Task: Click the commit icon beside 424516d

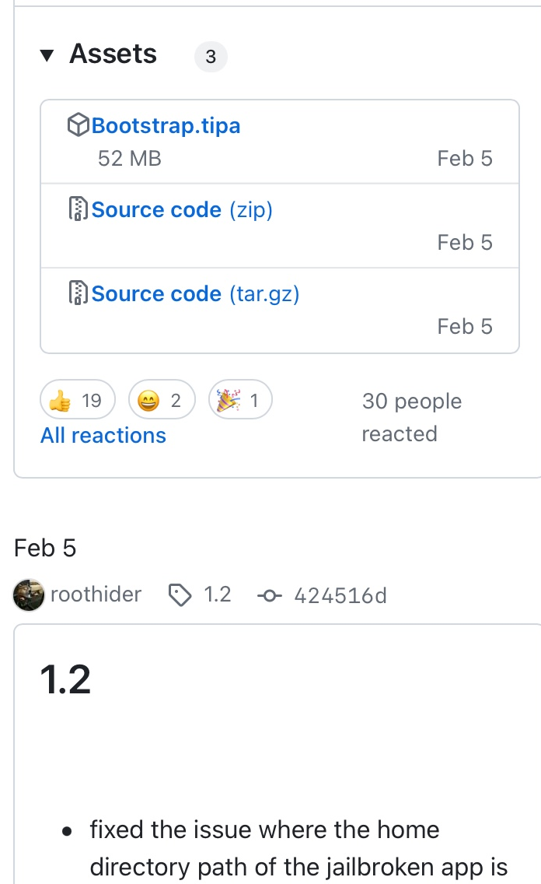Action: (269, 595)
